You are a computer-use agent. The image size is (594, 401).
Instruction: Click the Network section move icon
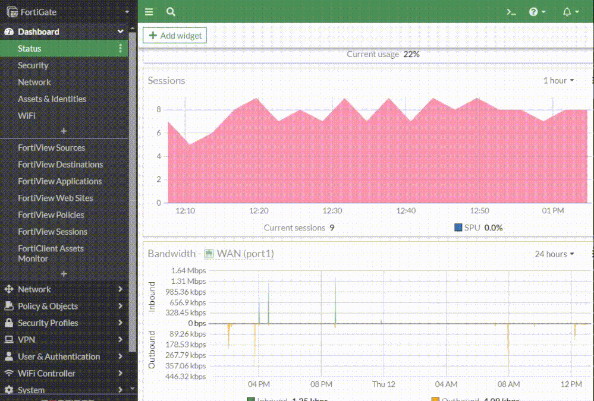9,289
